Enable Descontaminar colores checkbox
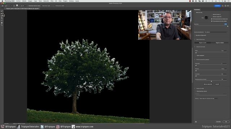Screen dimensions: 231x129 point(196,91)
